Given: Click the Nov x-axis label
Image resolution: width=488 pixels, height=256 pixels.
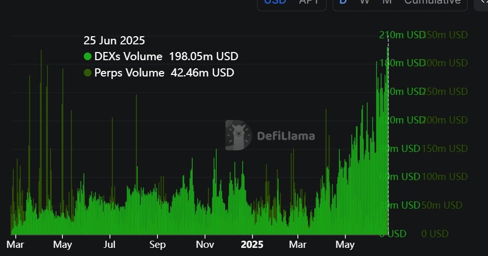Looking at the screenshot, I should tap(205, 244).
